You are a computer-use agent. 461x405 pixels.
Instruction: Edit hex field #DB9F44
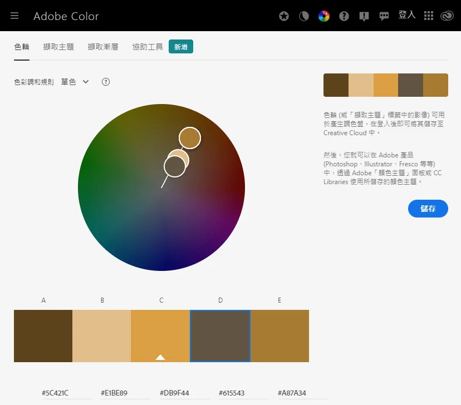pos(185,393)
